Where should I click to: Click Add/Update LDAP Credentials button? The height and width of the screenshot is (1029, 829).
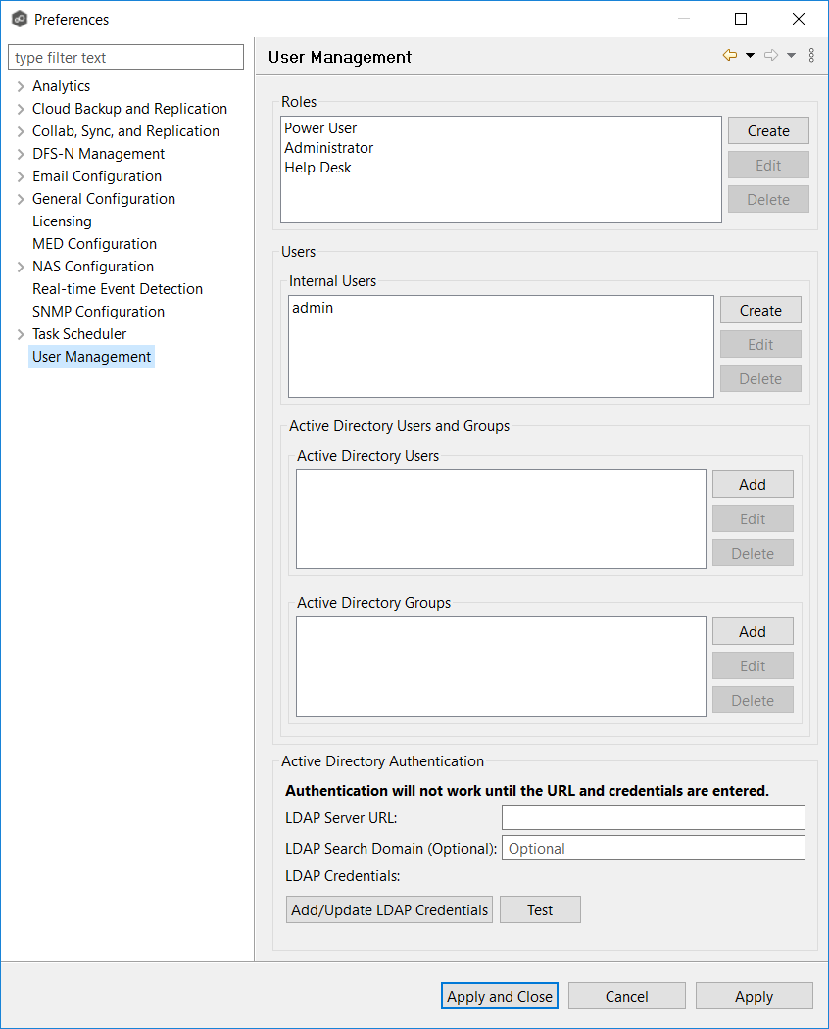(389, 909)
